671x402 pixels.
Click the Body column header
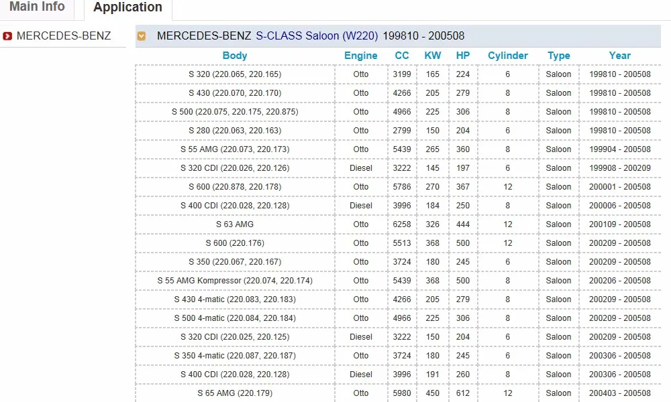coord(235,56)
